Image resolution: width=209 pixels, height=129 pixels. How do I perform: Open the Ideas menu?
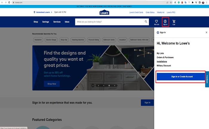click(x=67, y=22)
